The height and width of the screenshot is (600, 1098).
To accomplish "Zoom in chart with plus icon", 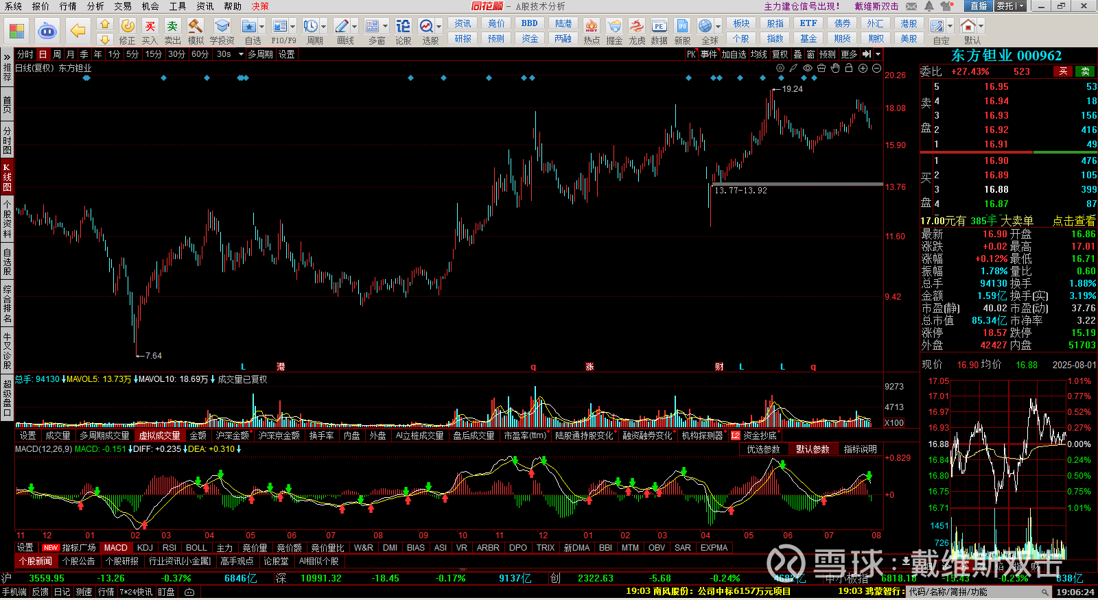I will tap(863, 68).
